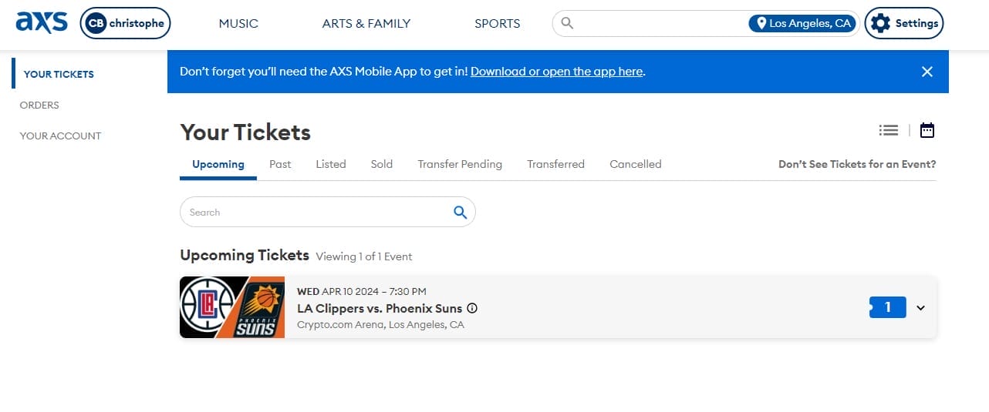Click the Download or open the app link
Screen dimensions: 989x412
(x=556, y=72)
